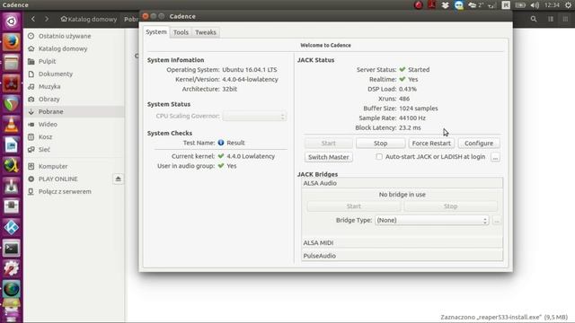Click the ALSA Audio bridge Stop button
This screenshot has height=323, width=575.
coord(450,206)
